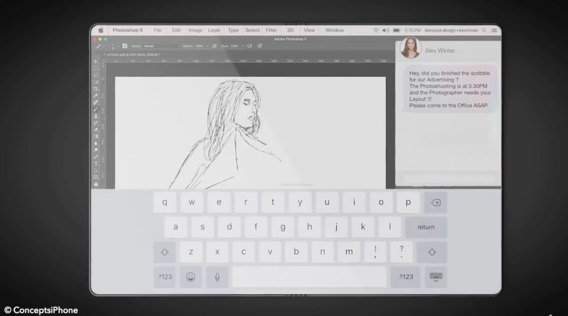Open the 3D menu
Viewport: 568px width, 316px height.
point(290,30)
